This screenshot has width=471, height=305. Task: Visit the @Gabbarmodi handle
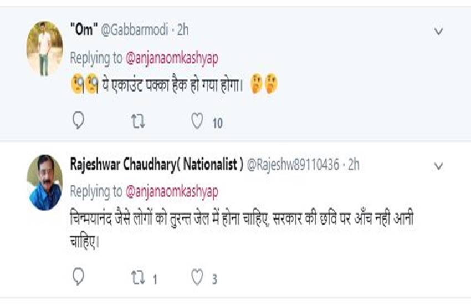point(134,30)
